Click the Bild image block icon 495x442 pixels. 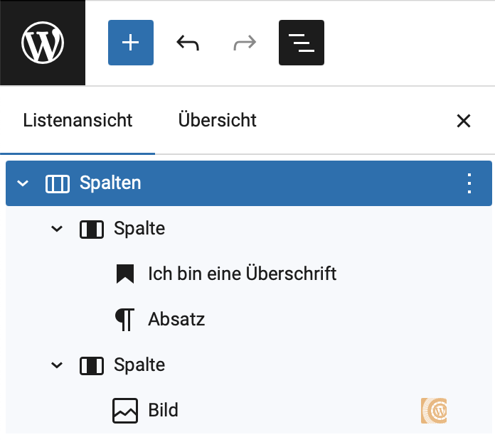[125, 411]
